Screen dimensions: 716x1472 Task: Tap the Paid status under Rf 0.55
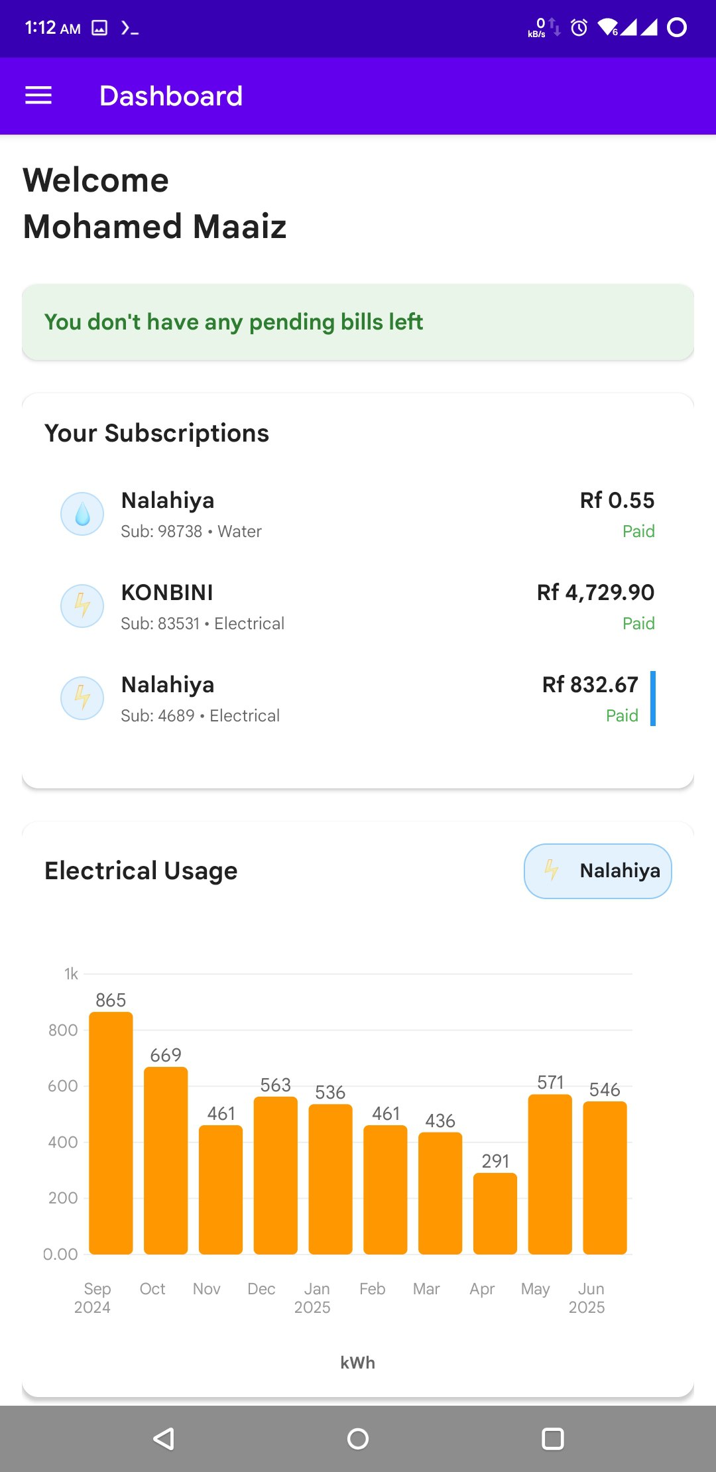pos(638,532)
